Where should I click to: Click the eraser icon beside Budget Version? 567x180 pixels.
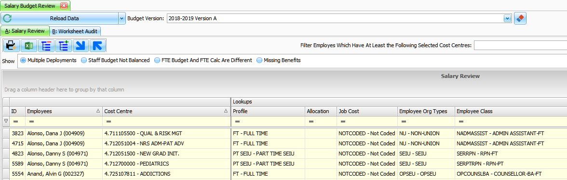(520, 18)
